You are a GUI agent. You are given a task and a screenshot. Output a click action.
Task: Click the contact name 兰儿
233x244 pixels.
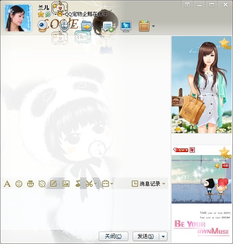click(43, 7)
